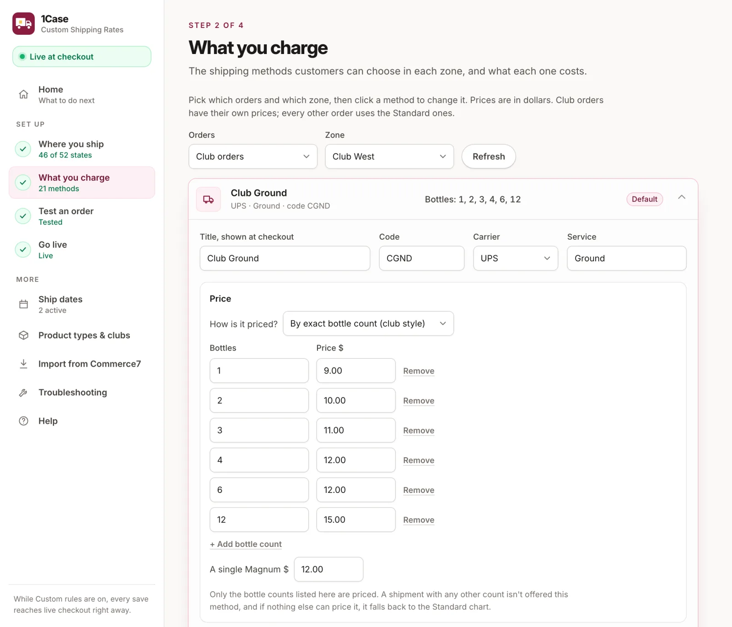Click the Product types box icon
Image resolution: width=732 pixels, height=627 pixels.
point(23,335)
